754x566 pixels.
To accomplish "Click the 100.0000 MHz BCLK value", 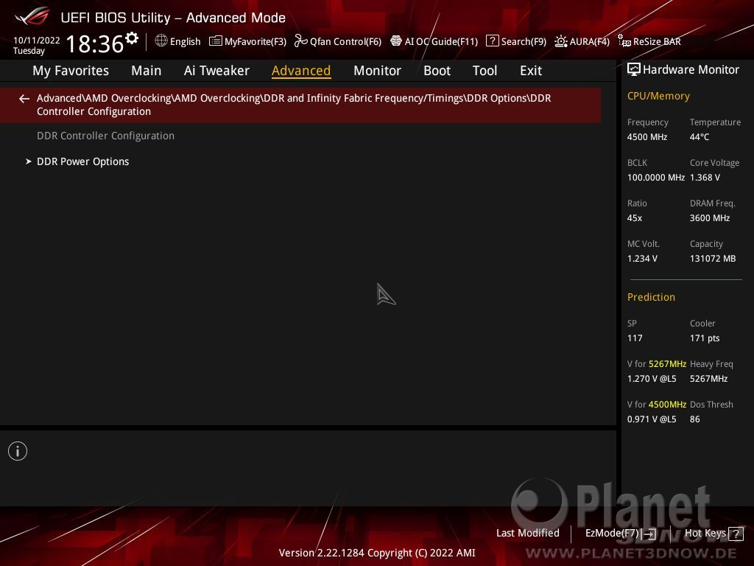I will [x=656, y=178].
